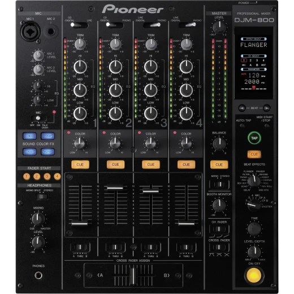Push the channel 3 CUE button

point(151,165)
